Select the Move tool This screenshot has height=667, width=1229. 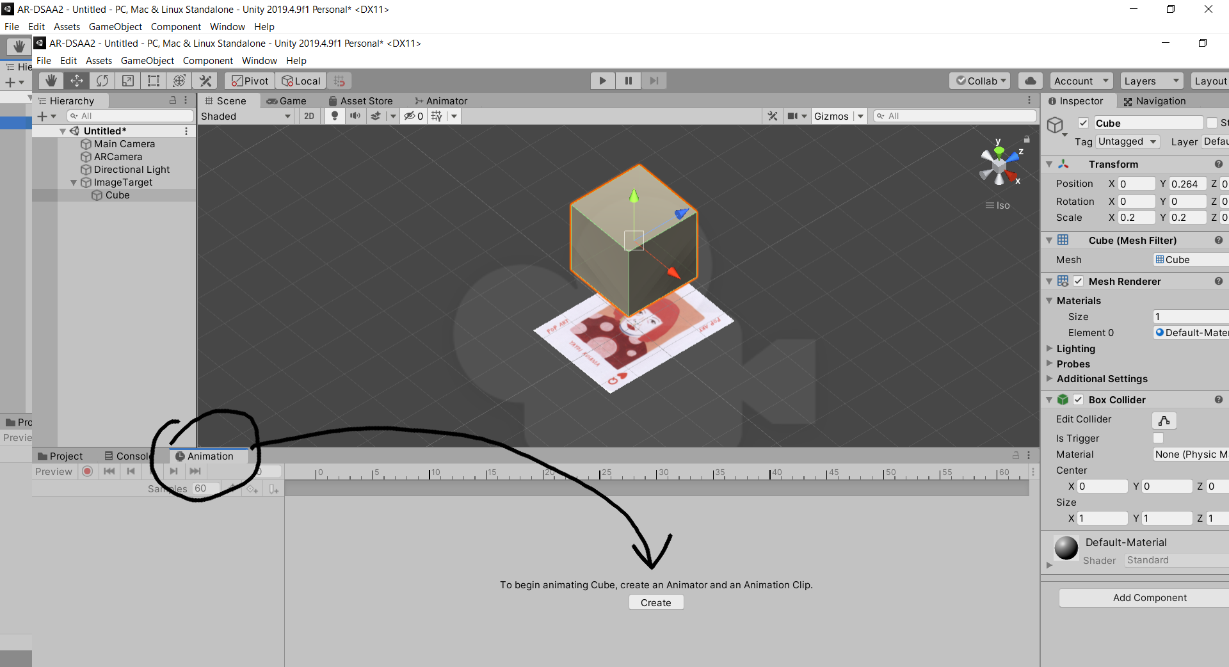77,81
